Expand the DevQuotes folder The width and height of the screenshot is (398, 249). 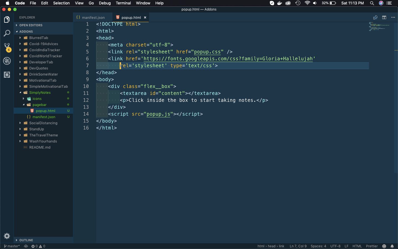43,68
